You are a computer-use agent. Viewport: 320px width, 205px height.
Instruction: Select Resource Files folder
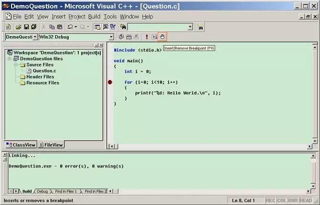(x=43, y=83)
